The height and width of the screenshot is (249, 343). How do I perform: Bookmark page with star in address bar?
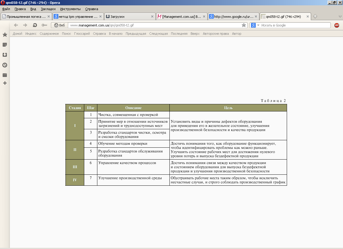(244, 25)
